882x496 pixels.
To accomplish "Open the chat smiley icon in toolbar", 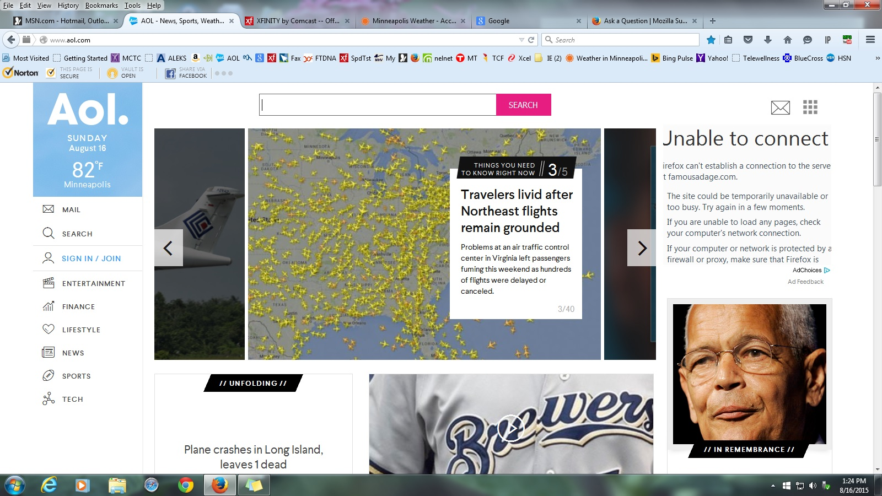I will (808, 40).
